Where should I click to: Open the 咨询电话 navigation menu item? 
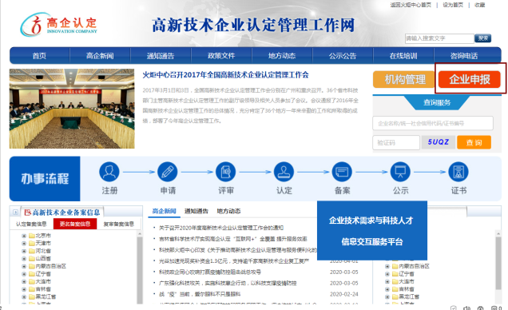coord(464,56)
